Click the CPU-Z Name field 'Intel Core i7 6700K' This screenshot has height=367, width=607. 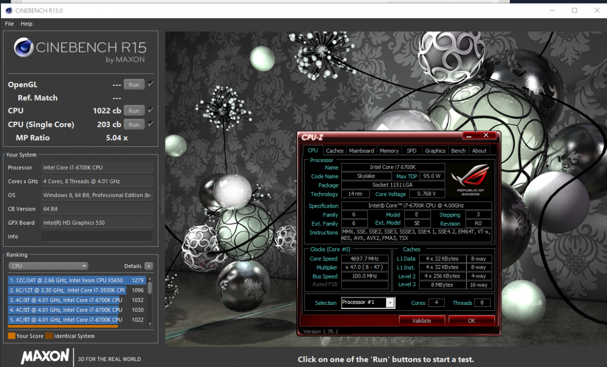click(393, 167)
